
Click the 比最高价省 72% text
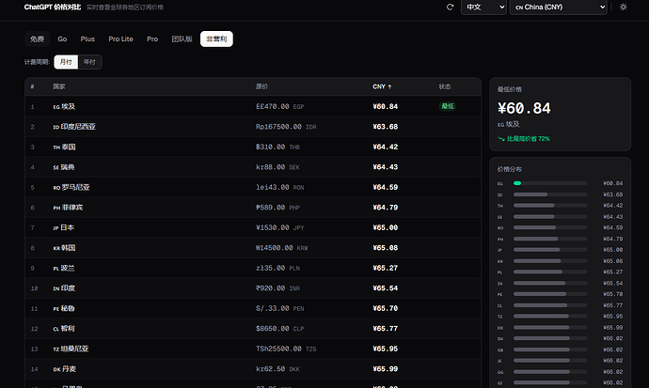pyautogui.click(x=529, y=139)
